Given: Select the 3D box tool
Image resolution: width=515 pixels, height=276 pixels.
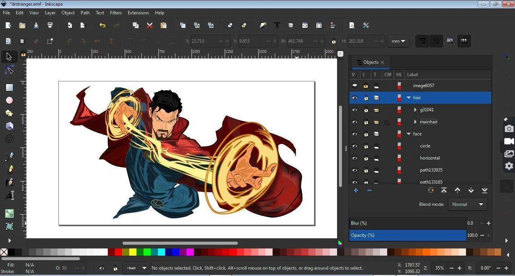Looking at the screenshot, I should pos(9,126).
